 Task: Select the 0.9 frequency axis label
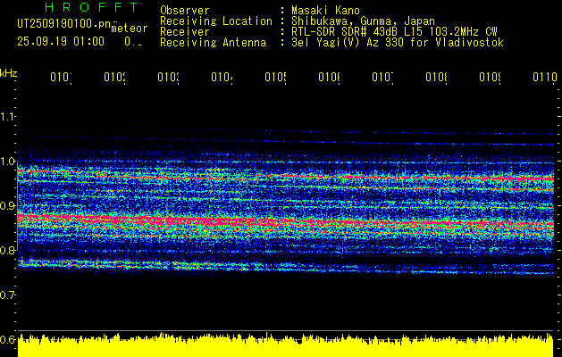[x=8, y=206]
